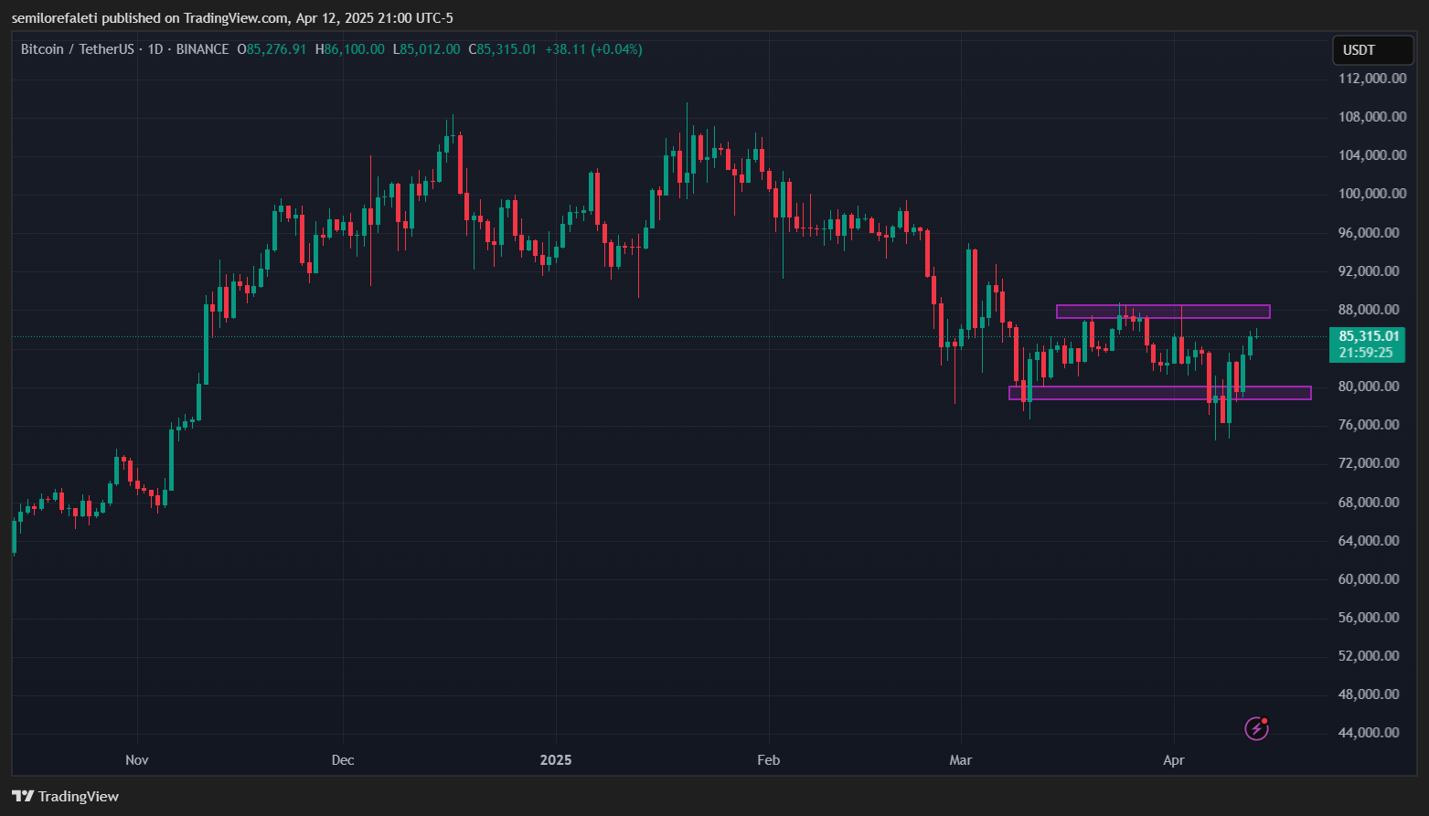Click the 2025 label on time axis
1429x816 pixels.
tap(555, 760)
